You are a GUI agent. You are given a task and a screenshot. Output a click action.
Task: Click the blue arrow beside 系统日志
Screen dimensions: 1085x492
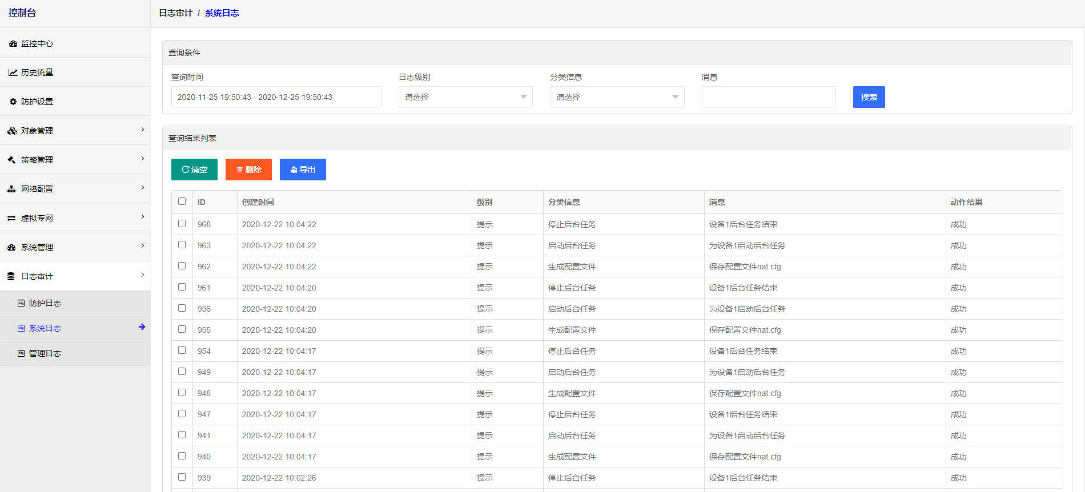click(142, 327)
